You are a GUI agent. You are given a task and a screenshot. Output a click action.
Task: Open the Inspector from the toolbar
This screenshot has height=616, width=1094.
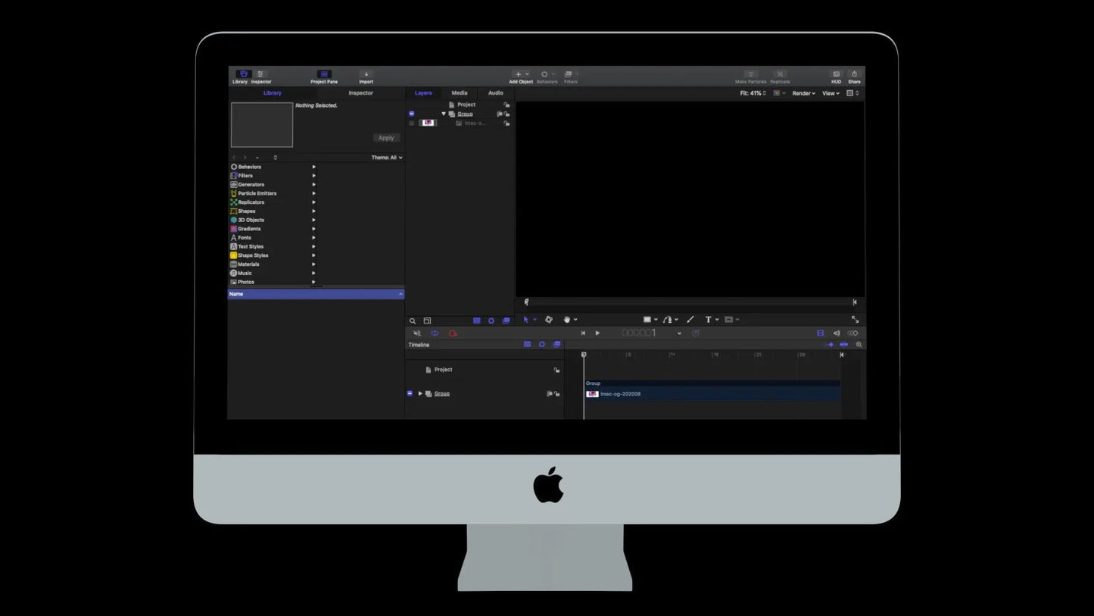point(260,77)
